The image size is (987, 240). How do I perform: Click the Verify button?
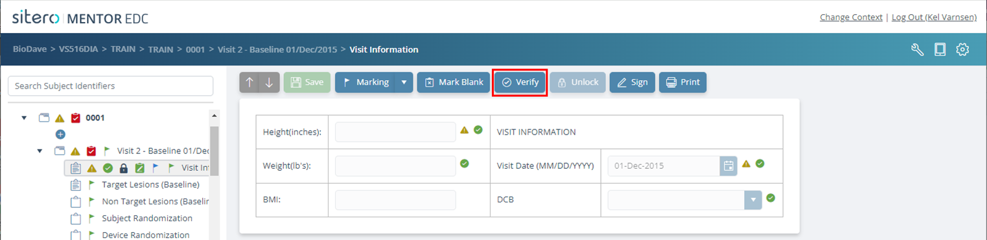520,82
